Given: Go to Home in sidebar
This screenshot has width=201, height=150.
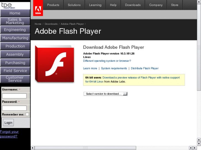Looking at the screenshot, I should click(15, 13).
